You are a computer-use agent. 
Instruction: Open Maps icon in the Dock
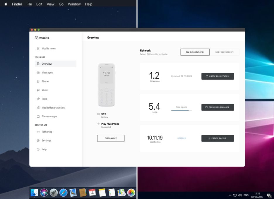coord(121,193)
